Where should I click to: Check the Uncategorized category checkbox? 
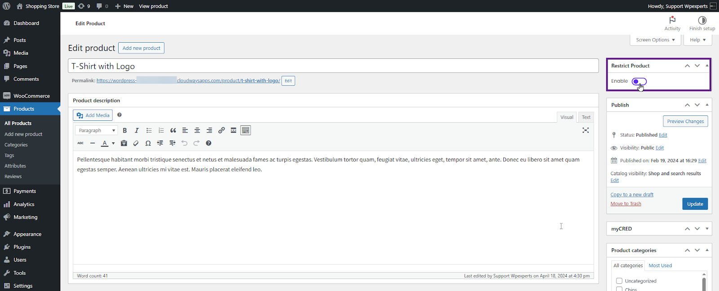click(619, 281)
